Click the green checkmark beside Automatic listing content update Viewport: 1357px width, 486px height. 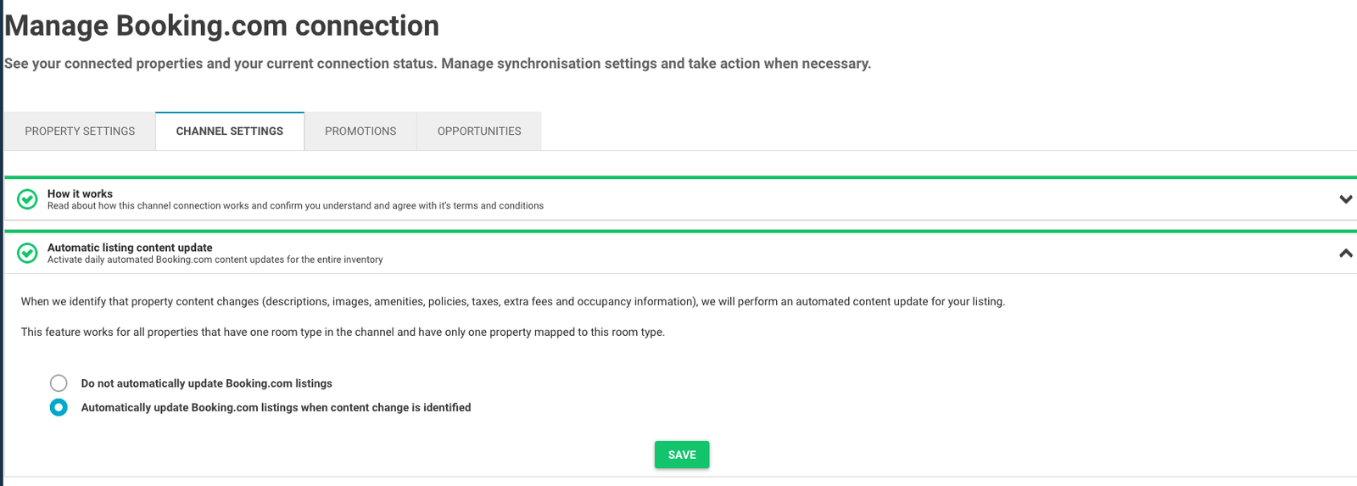(27, 253)
